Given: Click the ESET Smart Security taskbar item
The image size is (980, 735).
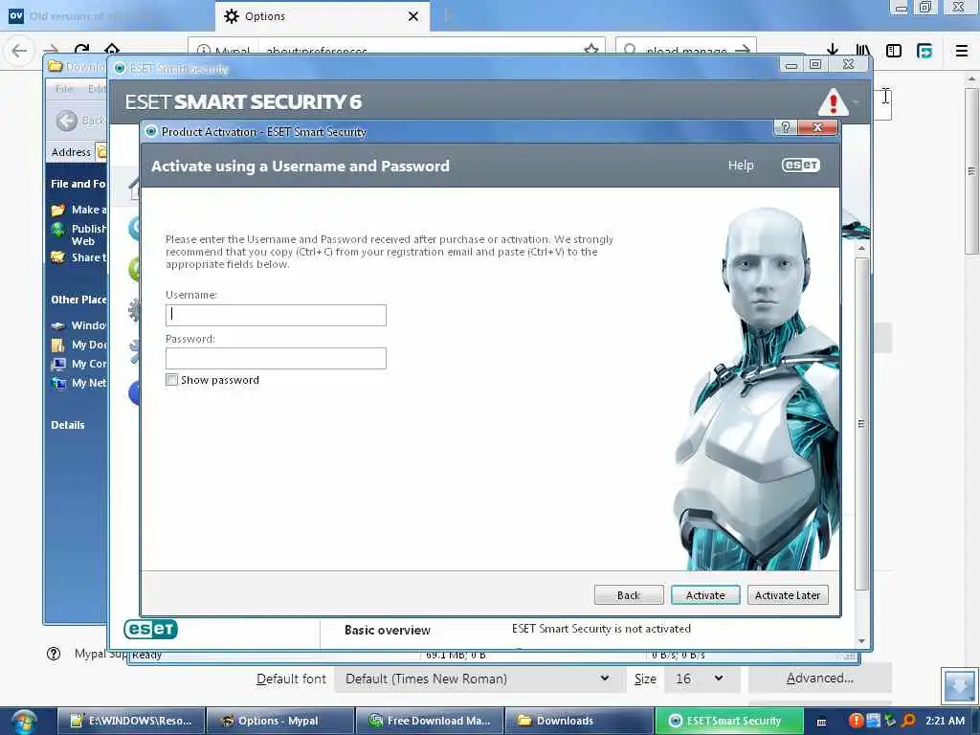Looking at the screenshot, I should [x=728, y=721].
